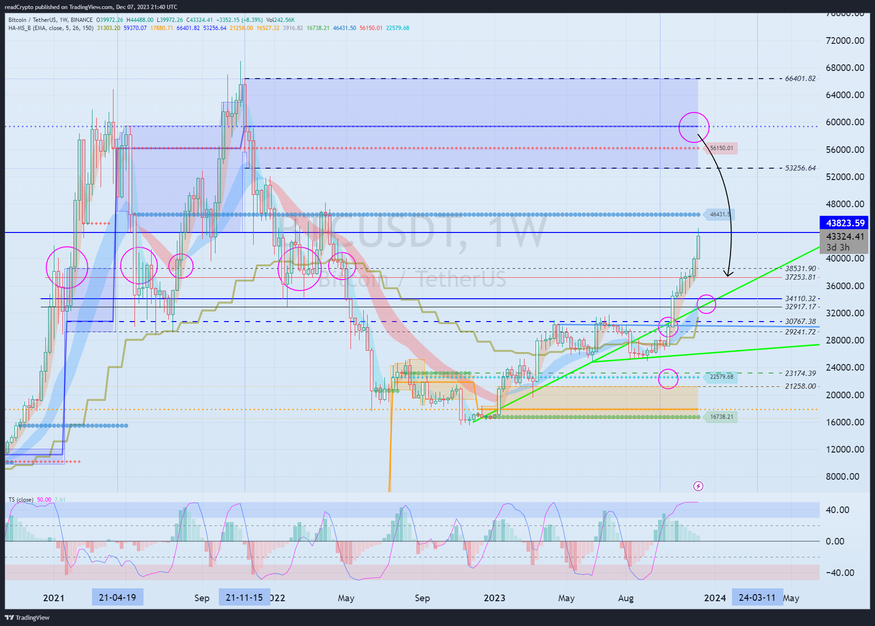Image resolution: width=875 pixels, height=626 pixels.
Task: Click the 37253.81 red level label
Action: [x=800, y=277]
